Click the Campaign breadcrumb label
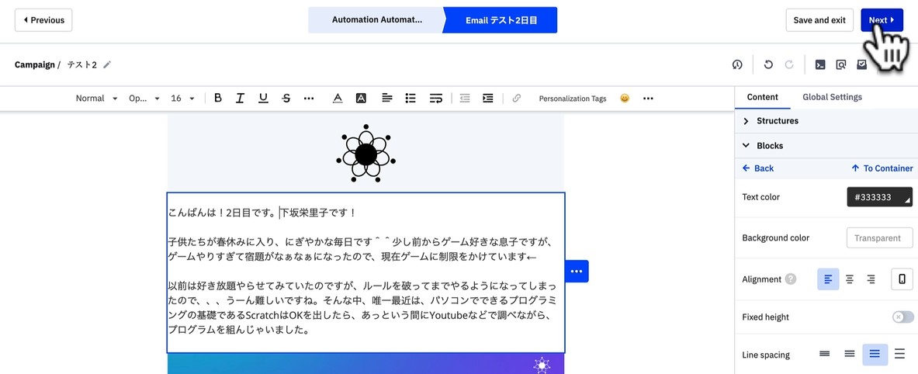Image resolution: width=918 pixels, height=374 pixels. pyautogui.click(x=35, y=64)
